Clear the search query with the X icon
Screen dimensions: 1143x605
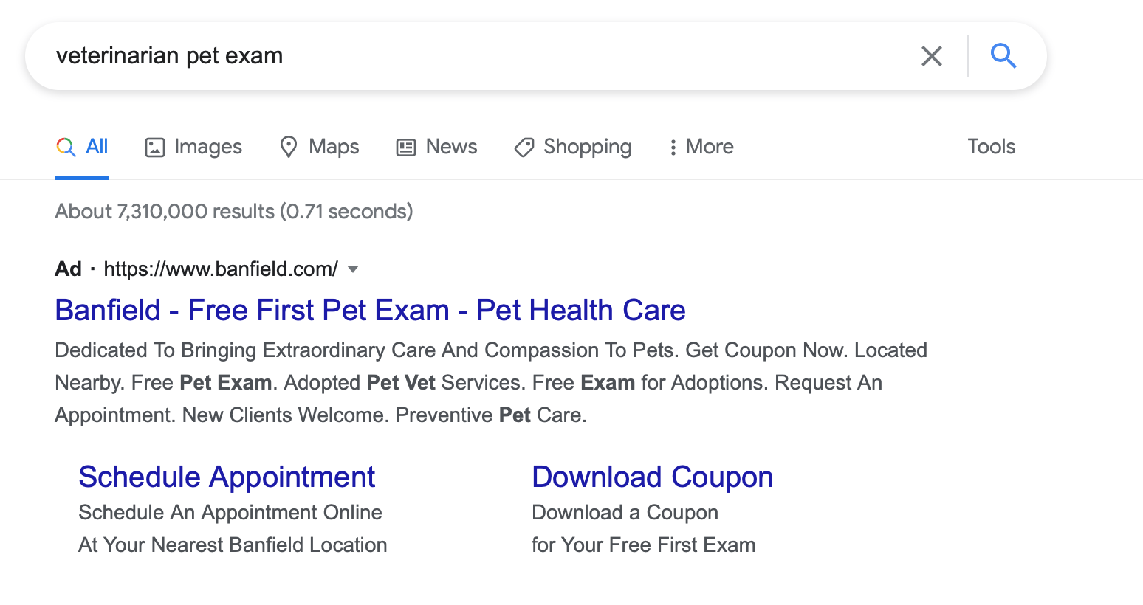[931, 55]
